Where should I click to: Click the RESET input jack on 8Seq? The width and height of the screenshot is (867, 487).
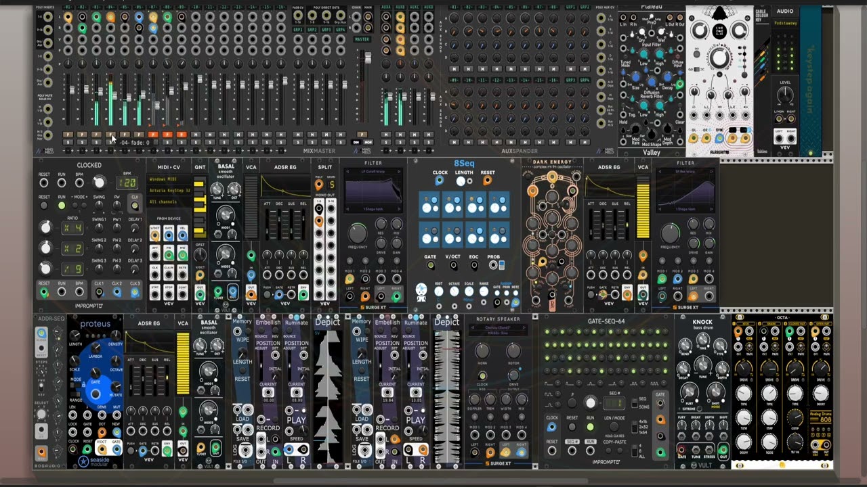pos(488,181)
